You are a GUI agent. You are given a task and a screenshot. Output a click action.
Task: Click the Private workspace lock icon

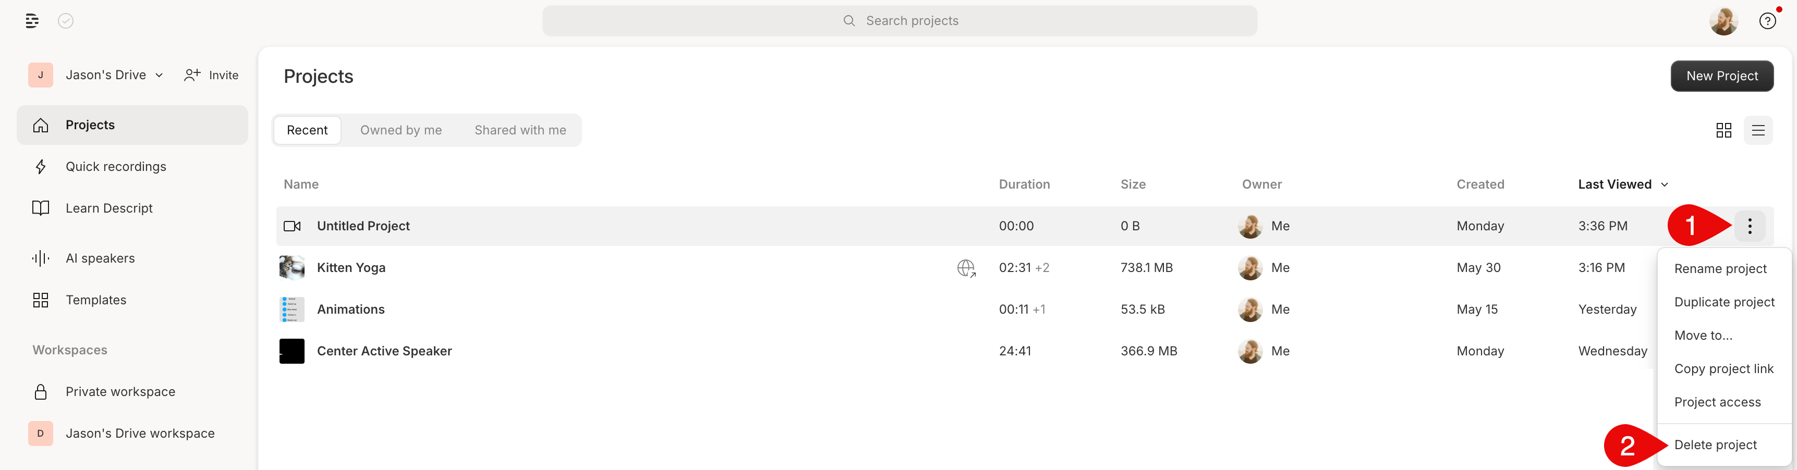[x=41, y=392]
